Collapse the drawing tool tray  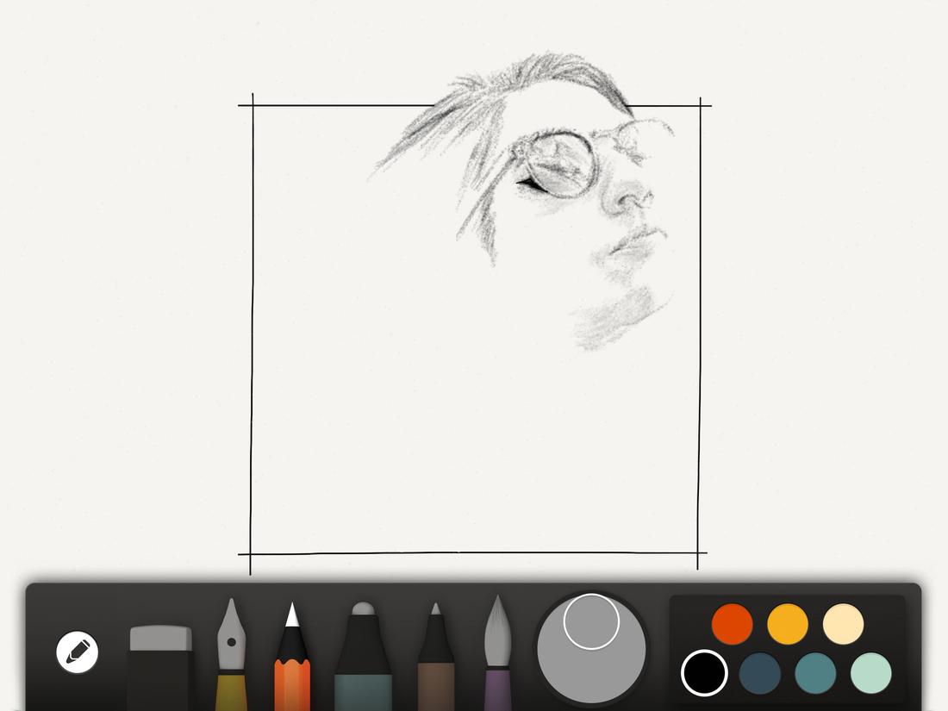point(76,651)
